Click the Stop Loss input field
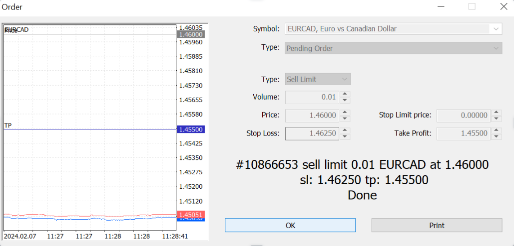Viewport: 514px width, 246px height. pyautogui.click(x=312, y=133)
